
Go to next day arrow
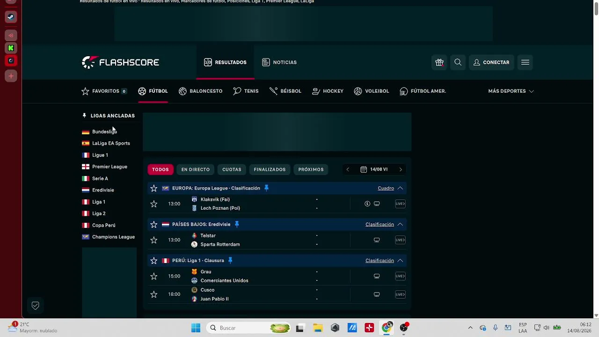pos(401,169)
